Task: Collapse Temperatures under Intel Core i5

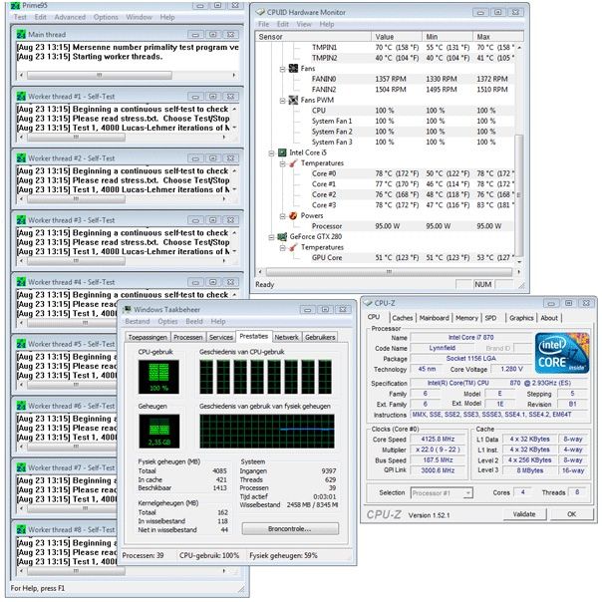Action: [283, 163]
